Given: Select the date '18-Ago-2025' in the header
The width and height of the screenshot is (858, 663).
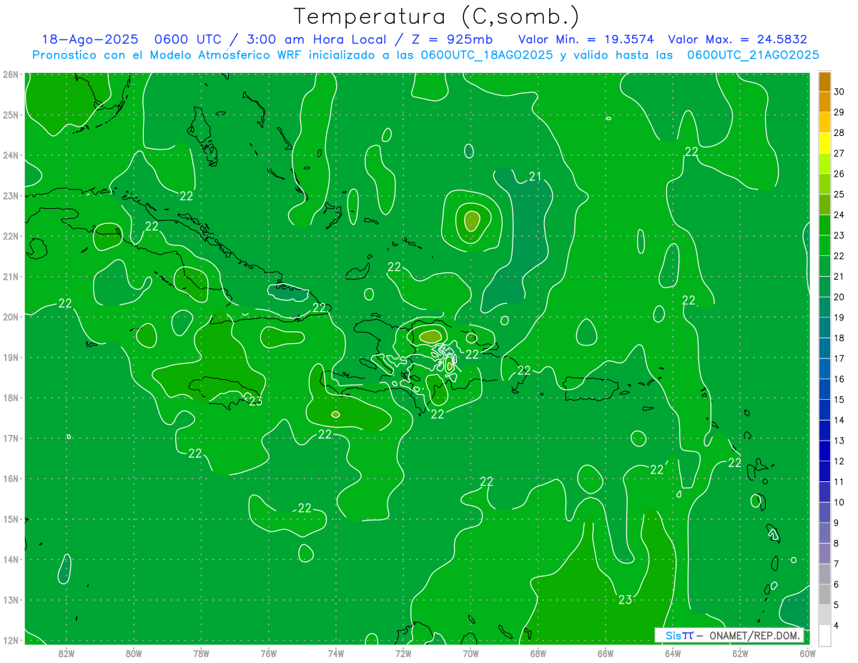Looking at the screenshot, I should [89, 39].
